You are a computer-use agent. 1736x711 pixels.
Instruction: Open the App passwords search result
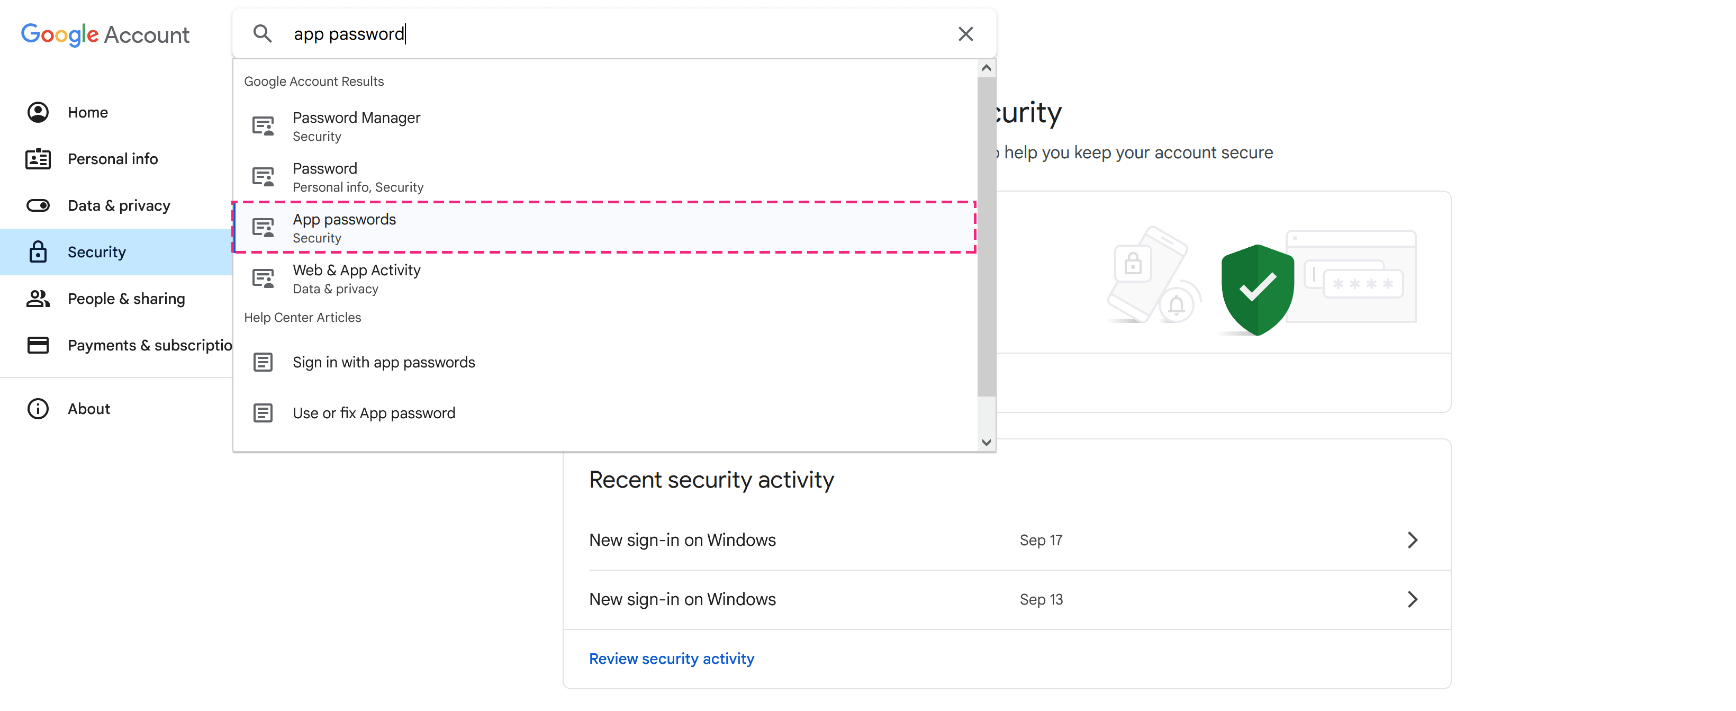coord(604,228)
